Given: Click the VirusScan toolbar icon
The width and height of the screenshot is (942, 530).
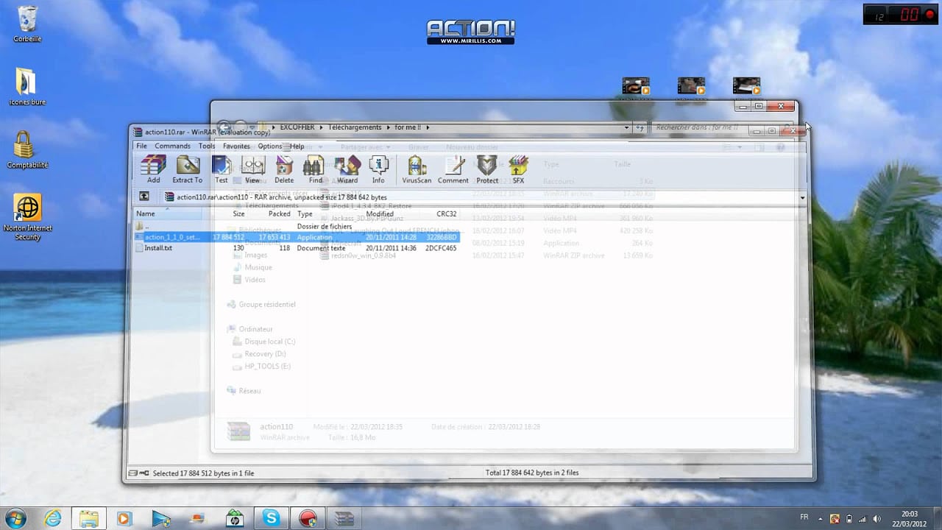Looking at the screenshot, I should [x=417, y=169].
